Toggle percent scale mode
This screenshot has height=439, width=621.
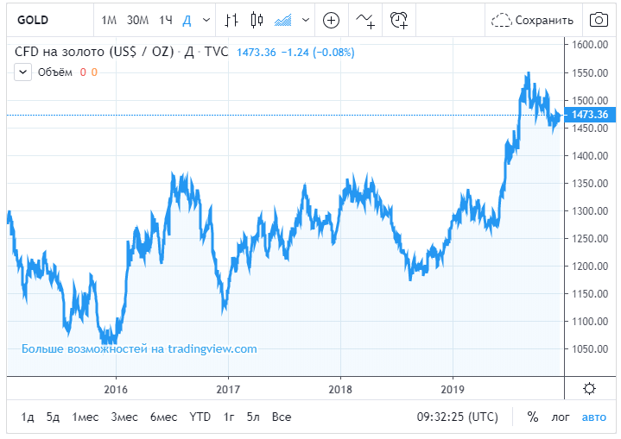pyautogui.click(x=533, y=417)
